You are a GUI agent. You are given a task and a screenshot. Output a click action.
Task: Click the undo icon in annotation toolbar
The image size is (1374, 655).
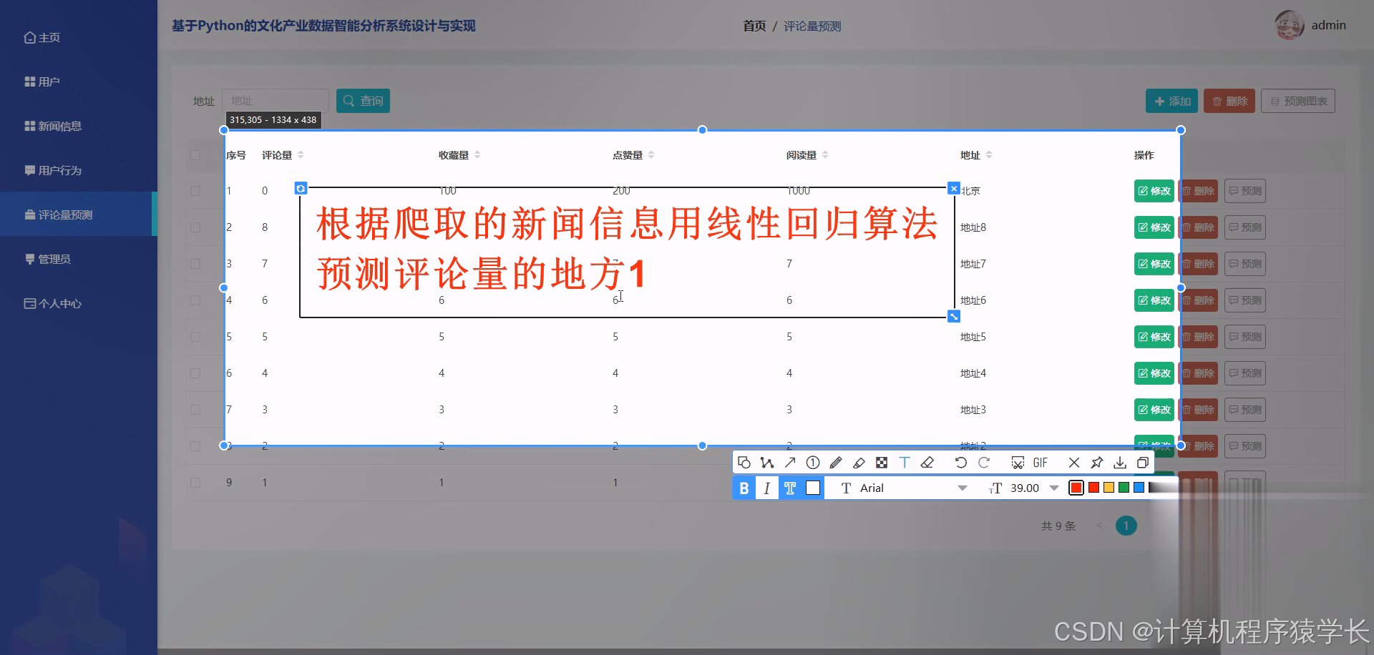pyautogui.click(x=961, y=463)
